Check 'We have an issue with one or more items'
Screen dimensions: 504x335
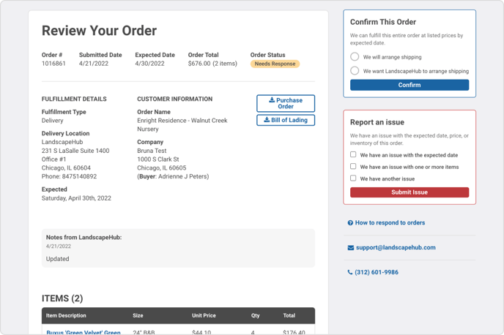click(353, 166)
